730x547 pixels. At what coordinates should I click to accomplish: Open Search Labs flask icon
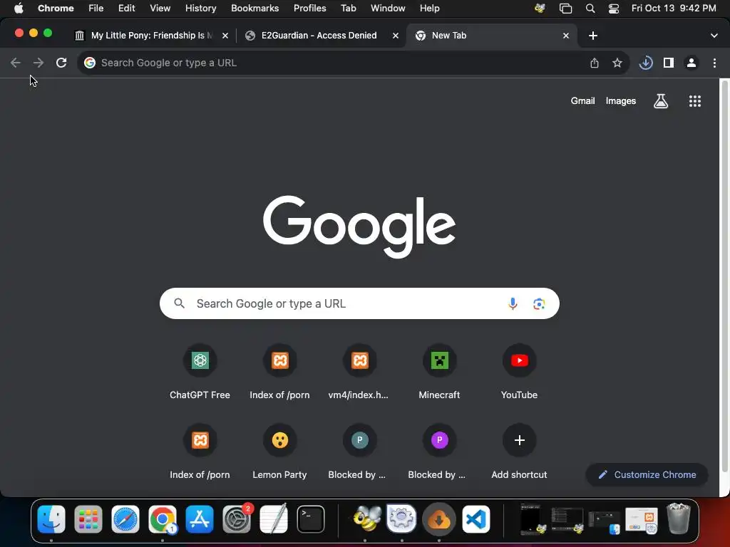[x=661, y=101]
